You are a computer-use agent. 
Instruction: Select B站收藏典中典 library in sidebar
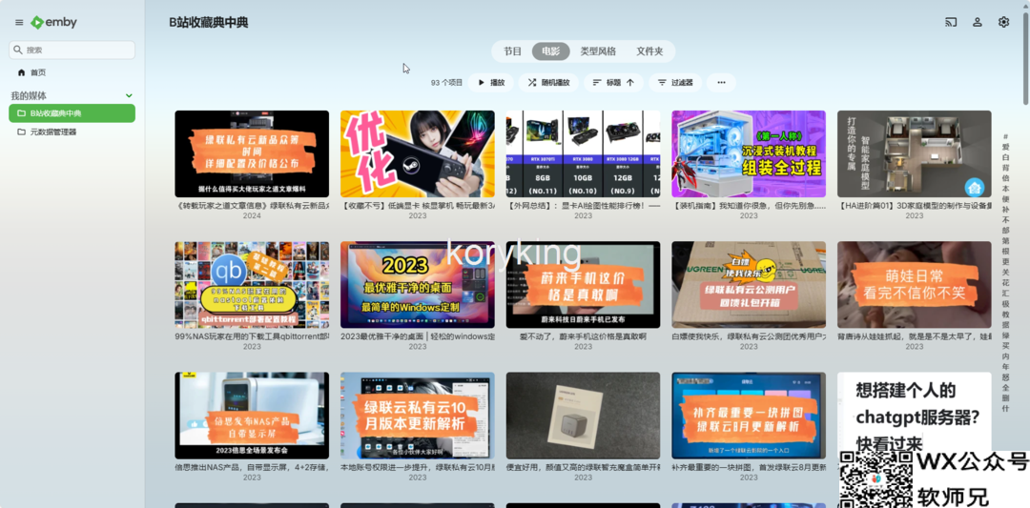point(72,112)
